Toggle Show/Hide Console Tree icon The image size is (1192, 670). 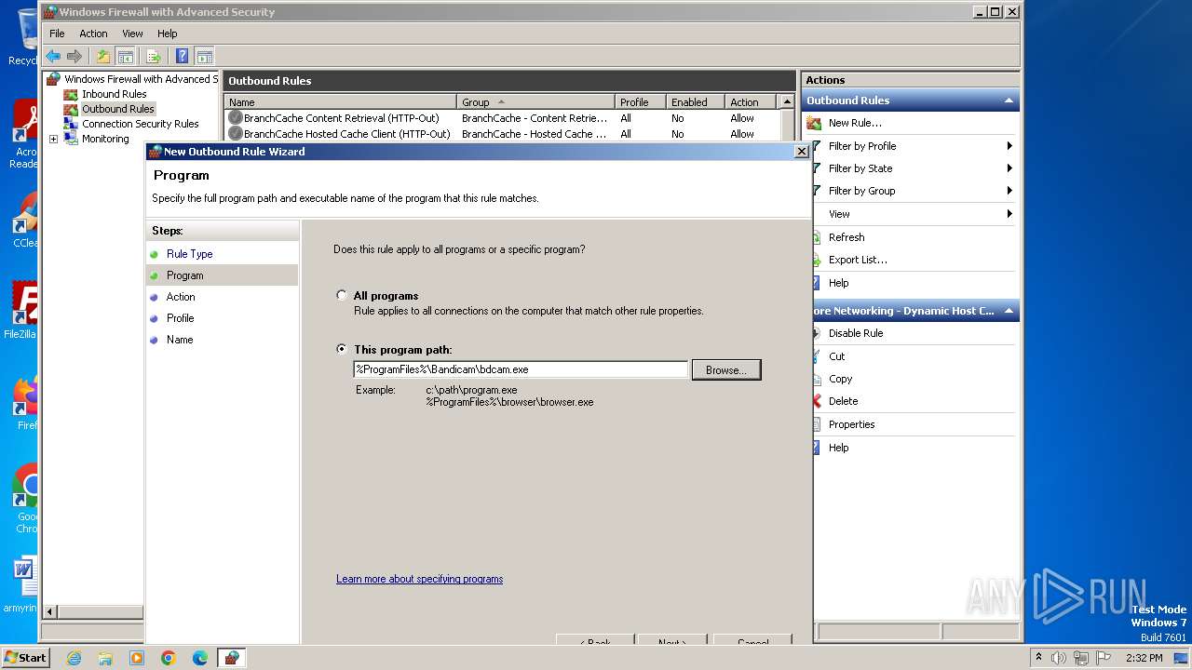[125, 56]
